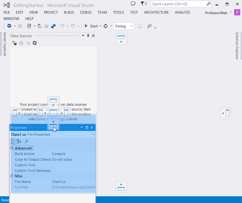The height and width of the screenshot is (203, 242).
Task: Click the Redo arrow icon
Action: click(x=73, y=26)
